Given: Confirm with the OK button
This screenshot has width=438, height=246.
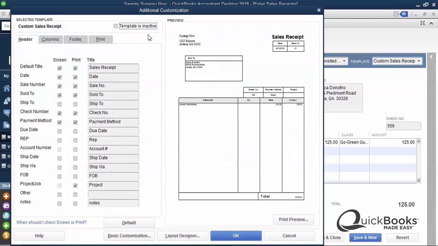Looking at the screenshot, I should pyautogui.click(x=236, y=236).
